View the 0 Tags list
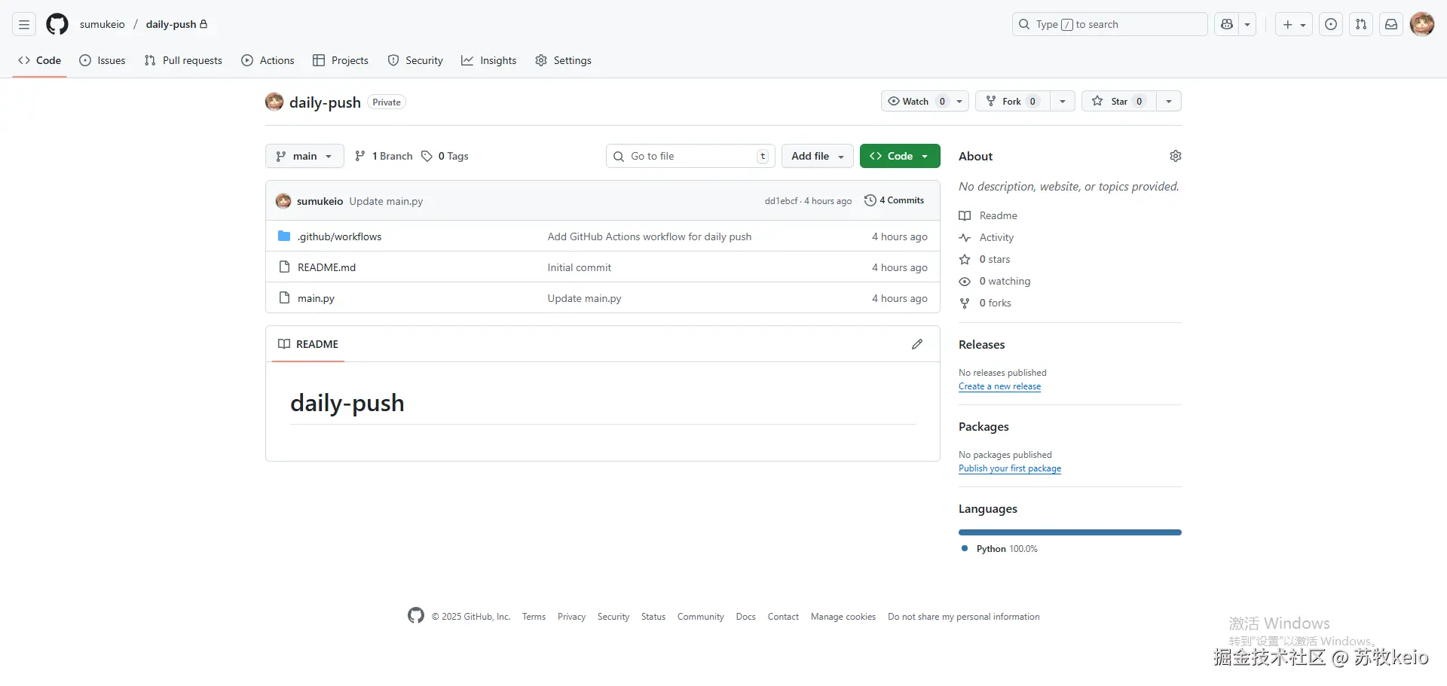This screenshot has width=1447, height=686. click(x=445, y=156)
